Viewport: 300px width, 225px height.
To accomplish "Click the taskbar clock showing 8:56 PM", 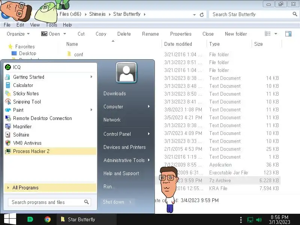I will click(279, 219).
